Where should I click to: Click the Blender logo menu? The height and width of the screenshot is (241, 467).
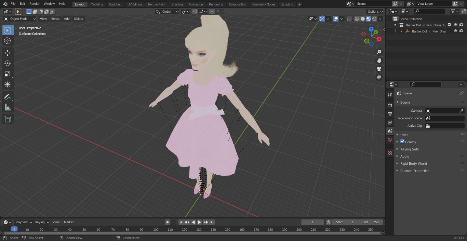coord(5,4)
